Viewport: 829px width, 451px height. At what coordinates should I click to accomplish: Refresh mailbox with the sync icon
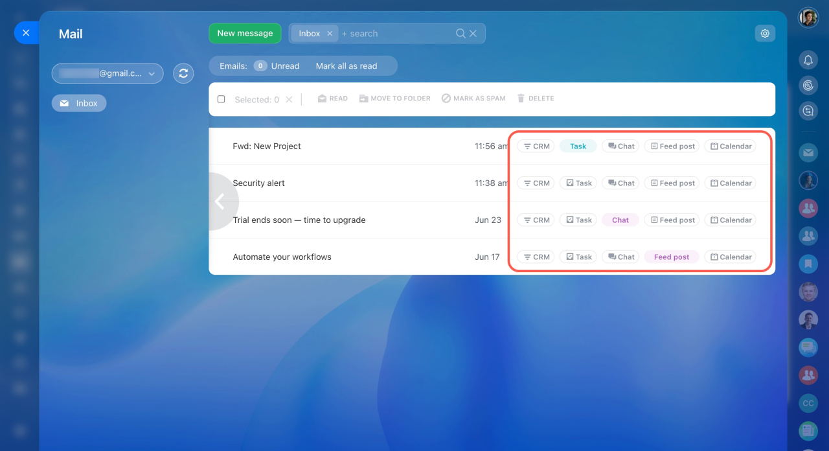pos(183,73)
